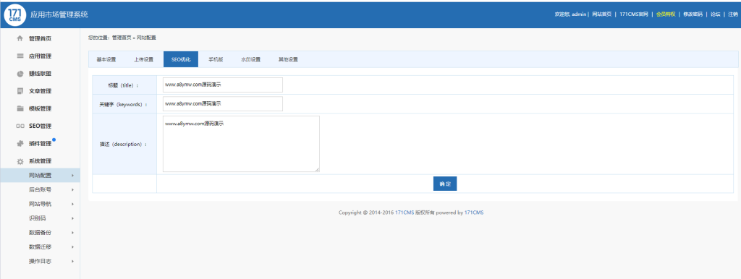The height and width of the screenshot is (279, 741).
Task: Open the 修改密码 header link
Action: [x=693, y=14]
